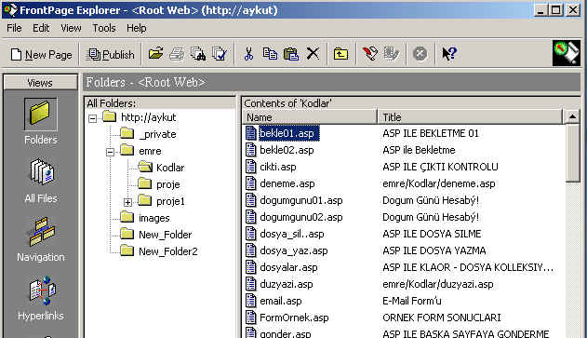Click the Copy toolbar icon

coord(270,54)
